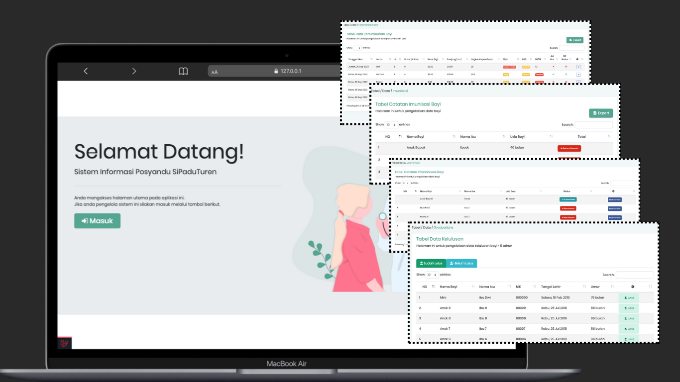This screenshot has width=680, height=382.
Task: Export the Pertumbuhan Bayi table
Action: click(574, 40)
